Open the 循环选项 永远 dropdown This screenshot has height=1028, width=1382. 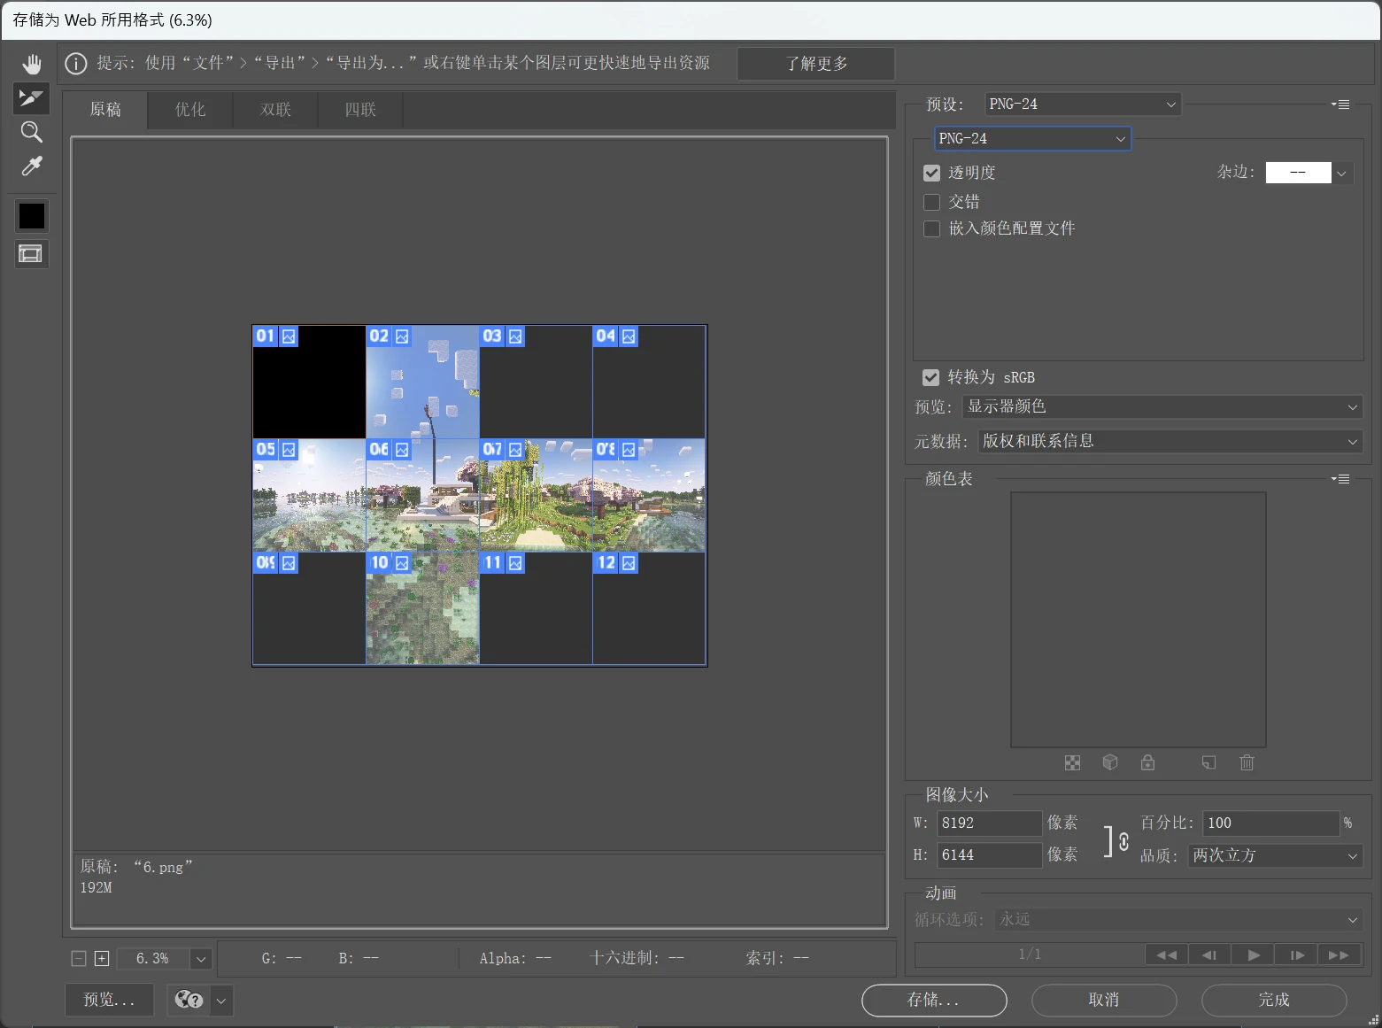pos(1178,920)
